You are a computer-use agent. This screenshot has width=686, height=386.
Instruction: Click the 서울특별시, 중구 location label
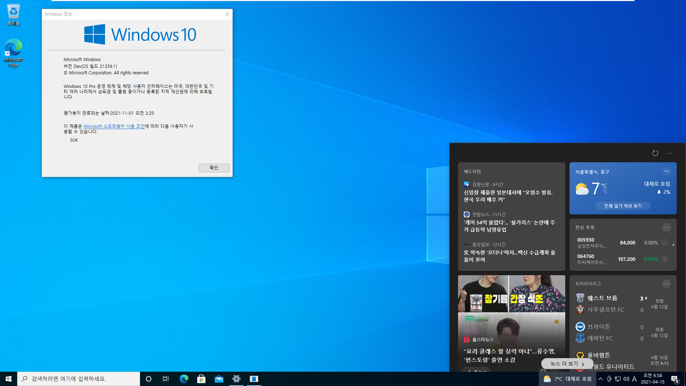592,172
